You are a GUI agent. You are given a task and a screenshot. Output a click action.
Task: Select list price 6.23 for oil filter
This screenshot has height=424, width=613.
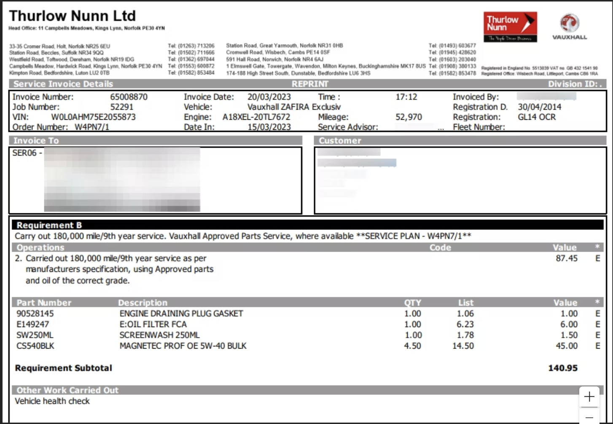click(465, 325)
